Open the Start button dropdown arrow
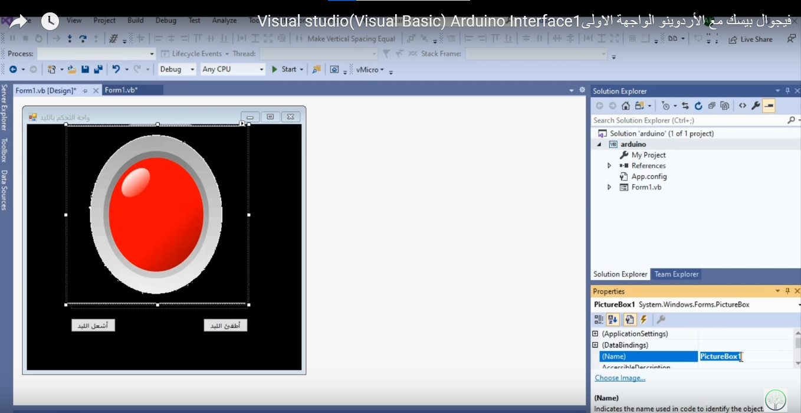 301,69
